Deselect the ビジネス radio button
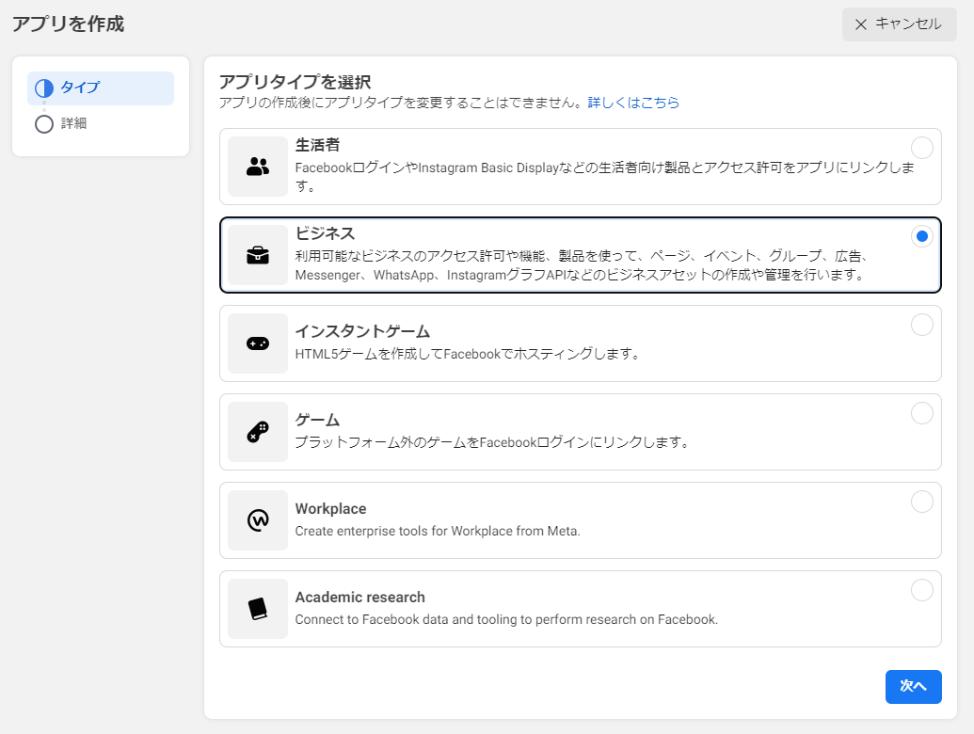 click(921, 236)
